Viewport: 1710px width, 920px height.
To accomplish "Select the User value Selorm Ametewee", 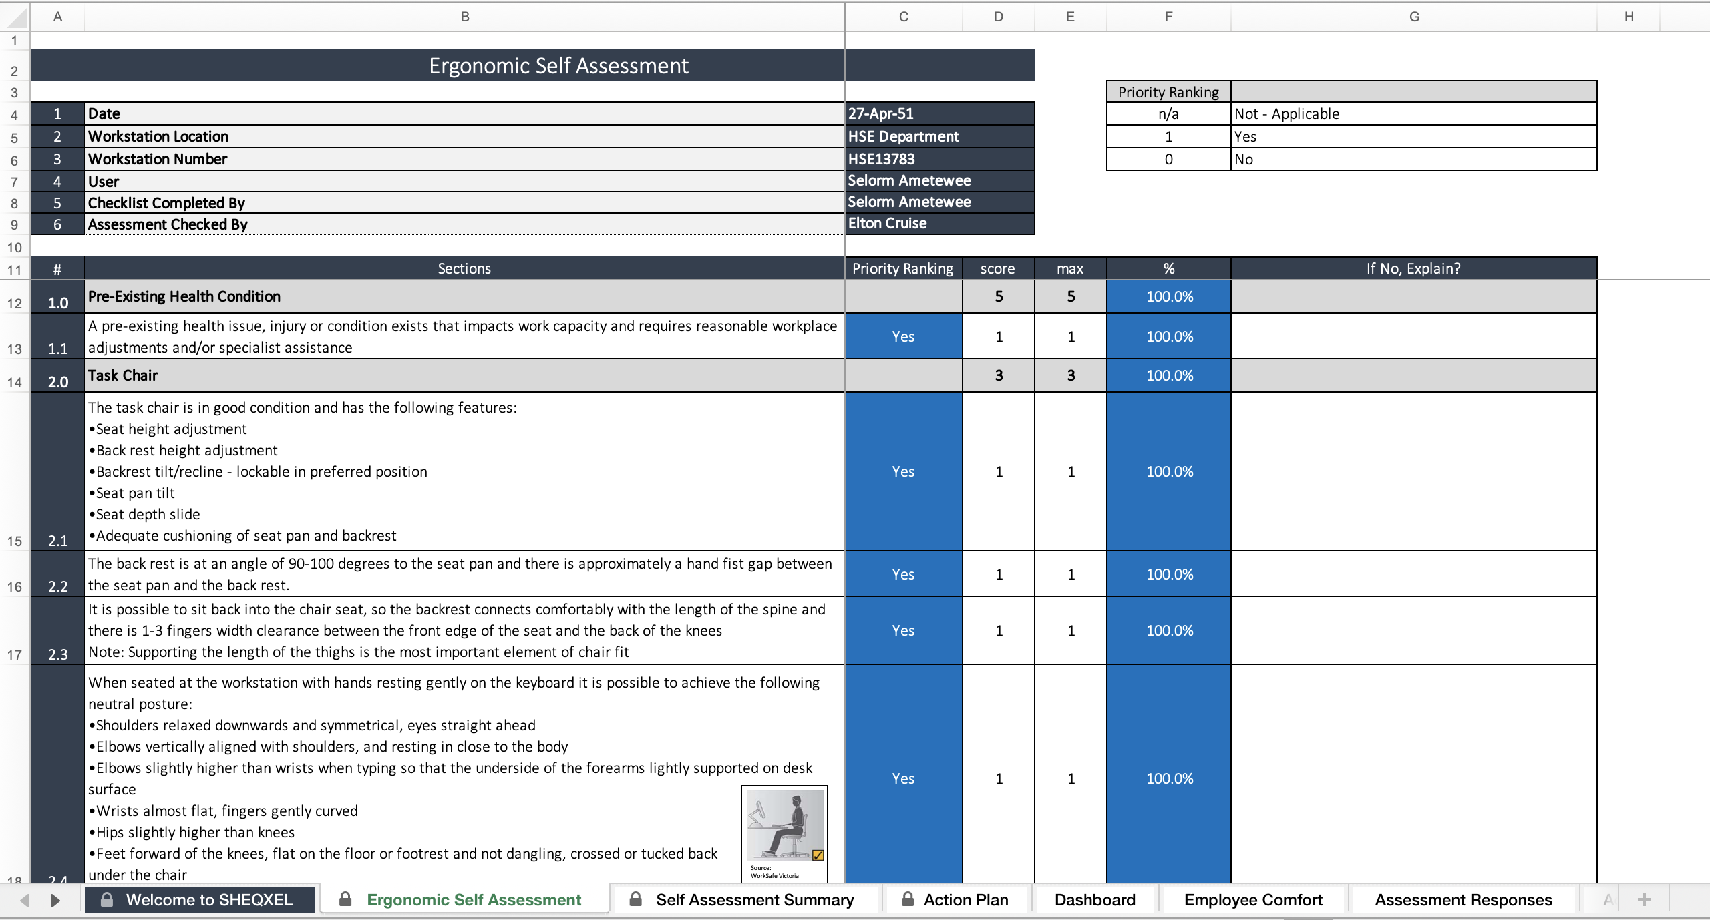I will [x=940, y=180].
